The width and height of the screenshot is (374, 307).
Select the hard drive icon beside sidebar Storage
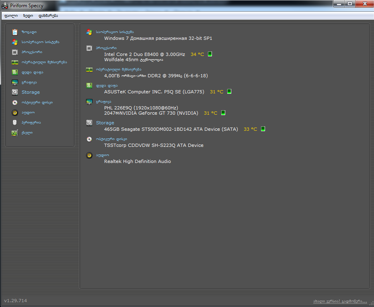coord(15,92)
